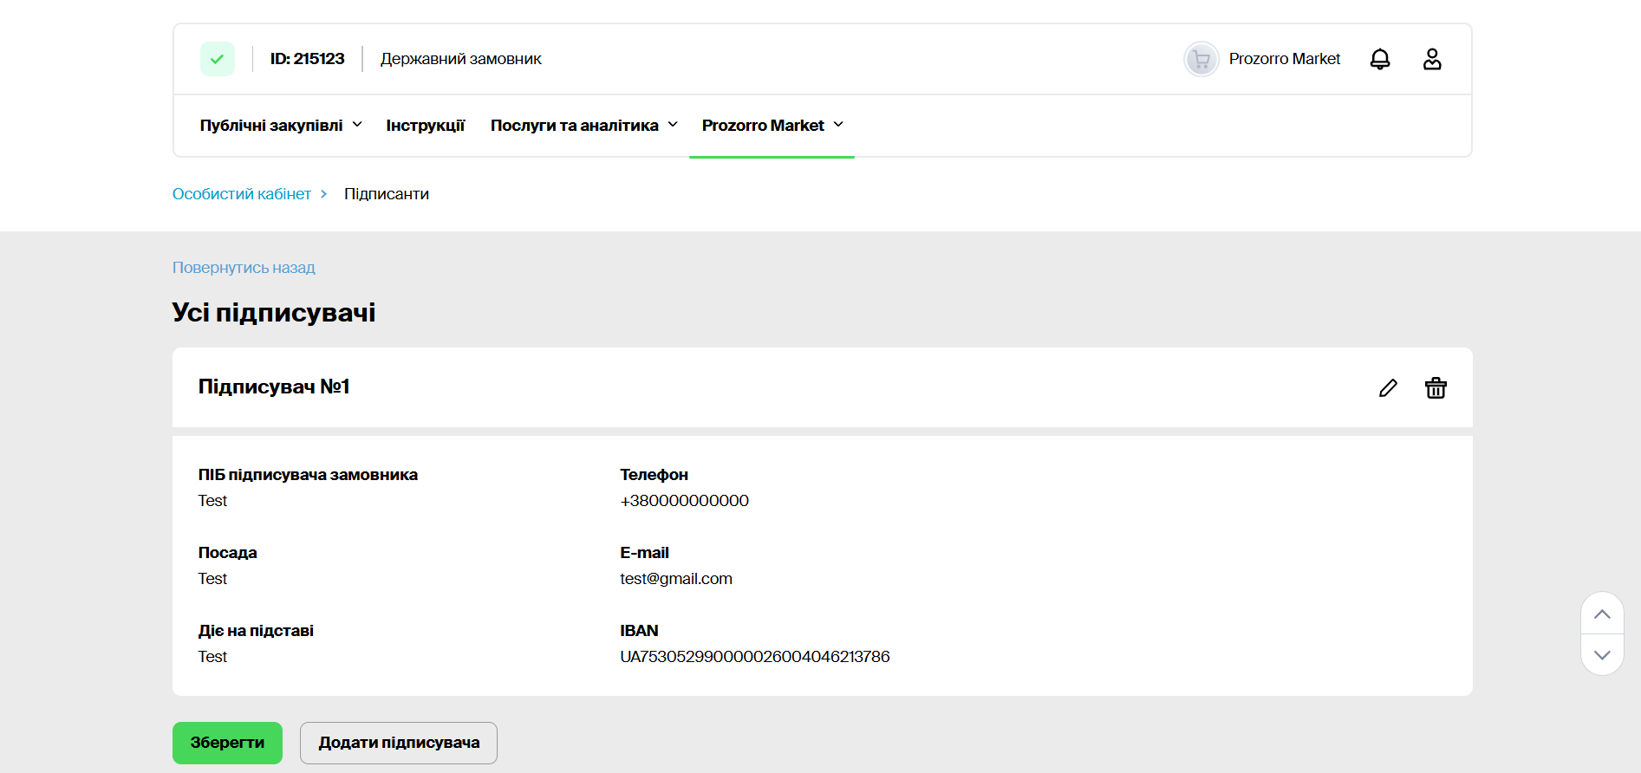
Task: Click the test@gmail.com email value
Action: 675,579
